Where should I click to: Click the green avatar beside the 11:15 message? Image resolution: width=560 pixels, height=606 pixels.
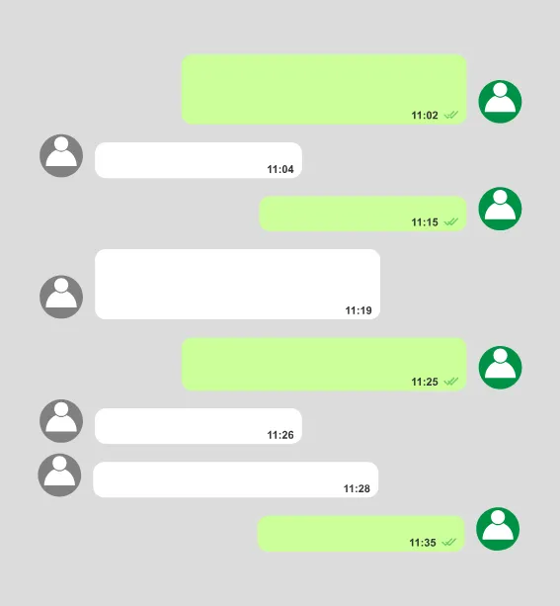(x=500, y=209)
